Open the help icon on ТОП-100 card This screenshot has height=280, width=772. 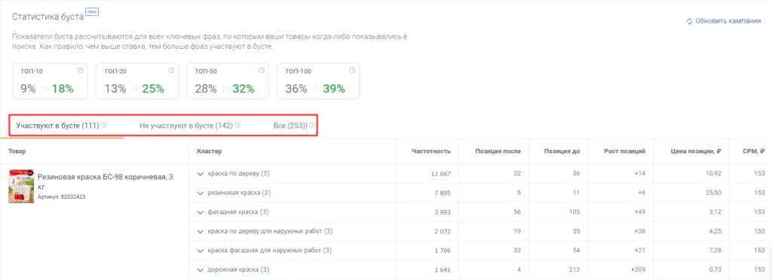pyautogui.click(x=353, y=70)
